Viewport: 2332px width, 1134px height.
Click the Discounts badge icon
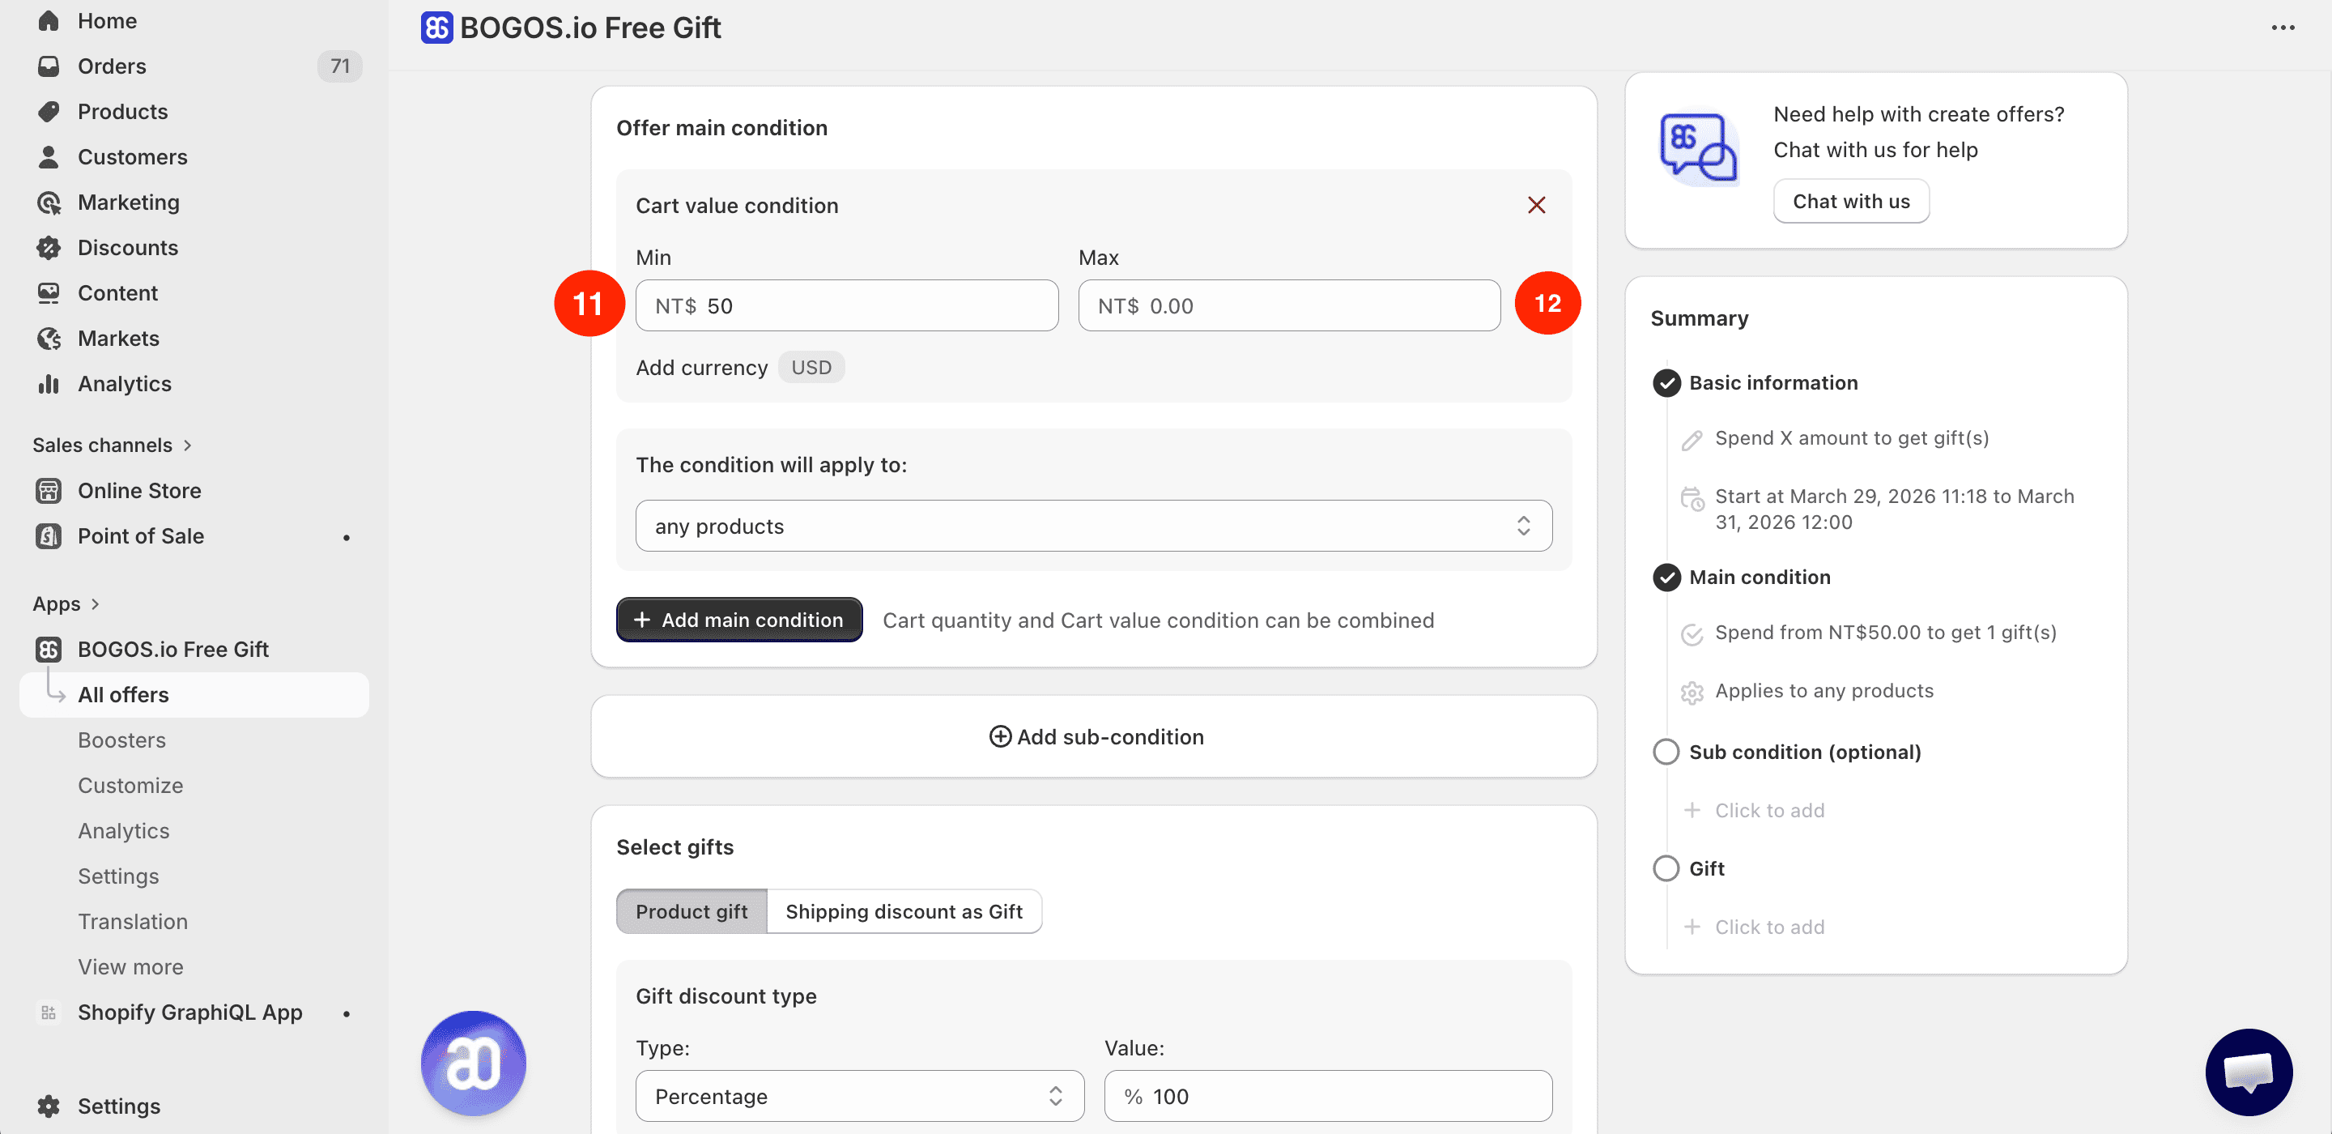(48, 246)
